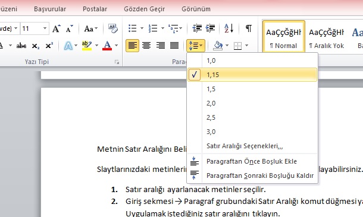This screenshot has width=363, height=217.
Task: Click the Text Effects glowing A icon
Action: [x=68, y=46]
